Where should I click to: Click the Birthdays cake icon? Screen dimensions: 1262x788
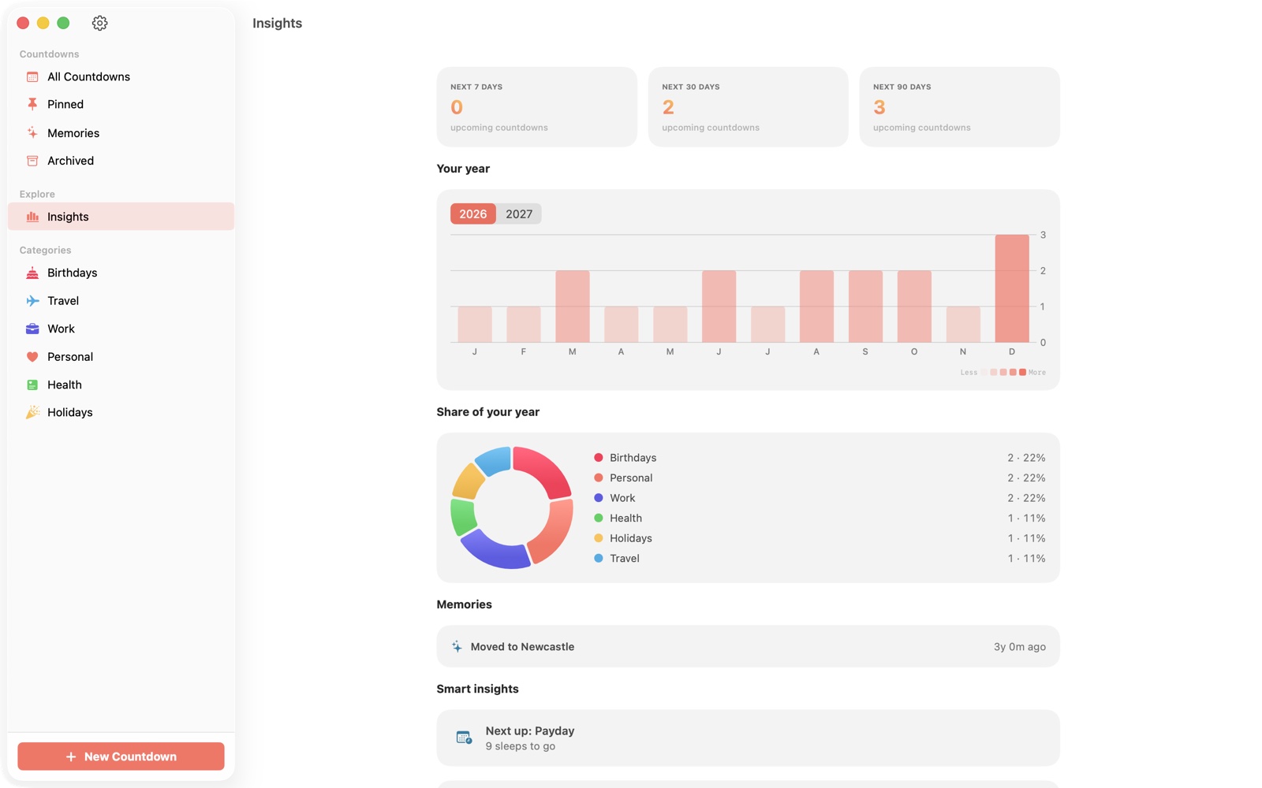[32, 273]
